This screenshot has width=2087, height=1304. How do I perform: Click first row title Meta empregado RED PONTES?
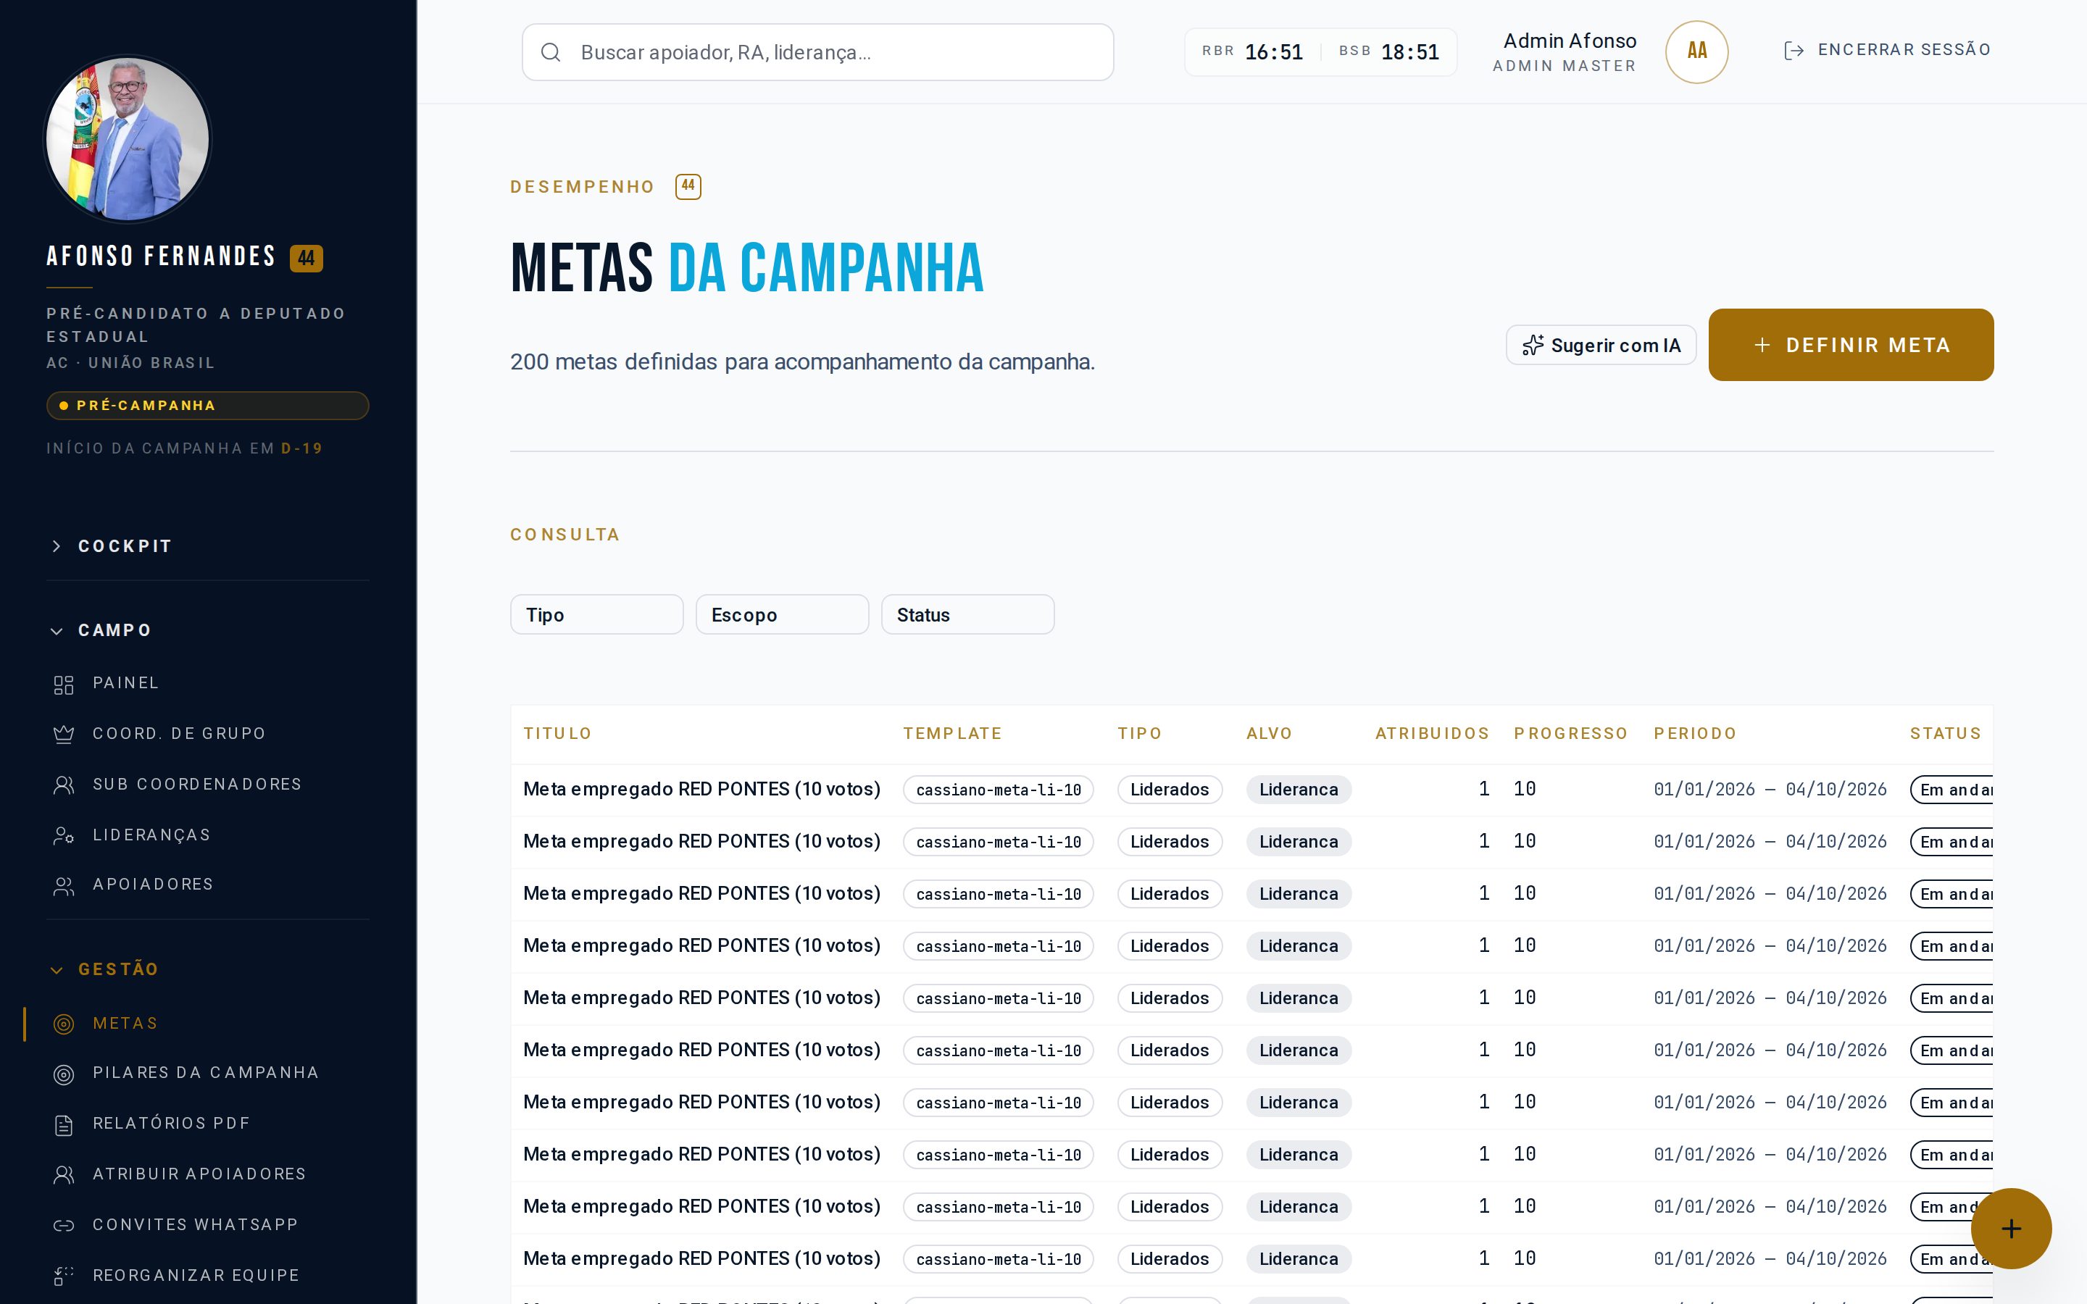702,789
